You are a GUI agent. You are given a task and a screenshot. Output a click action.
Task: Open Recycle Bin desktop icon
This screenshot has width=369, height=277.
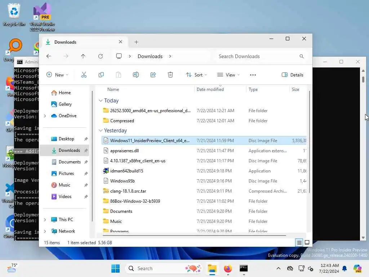(x=14, y=14)
